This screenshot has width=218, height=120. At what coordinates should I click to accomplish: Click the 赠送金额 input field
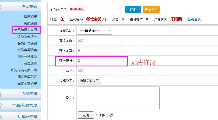(99, 50)
